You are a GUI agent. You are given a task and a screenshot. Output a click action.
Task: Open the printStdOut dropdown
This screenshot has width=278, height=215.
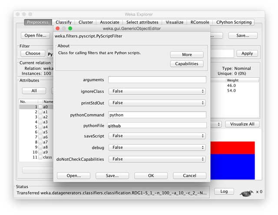pyautogui.click(x=157, y=103)
